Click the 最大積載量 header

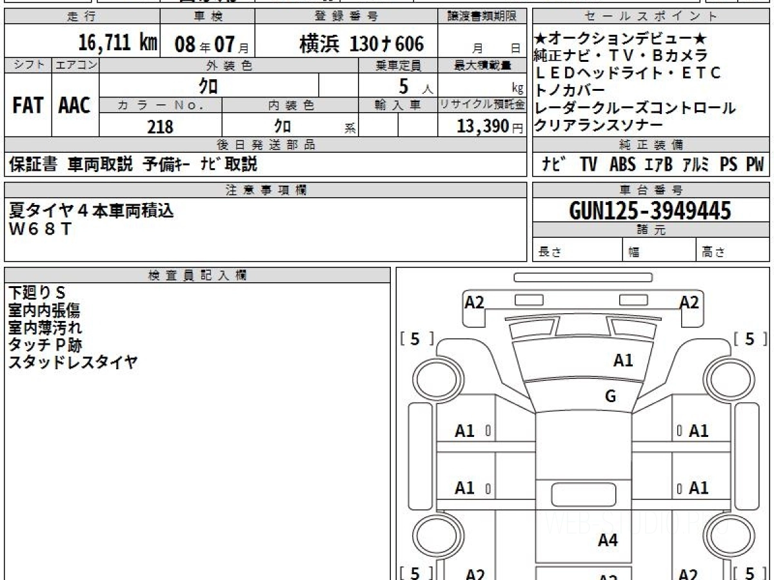point(482,65)
